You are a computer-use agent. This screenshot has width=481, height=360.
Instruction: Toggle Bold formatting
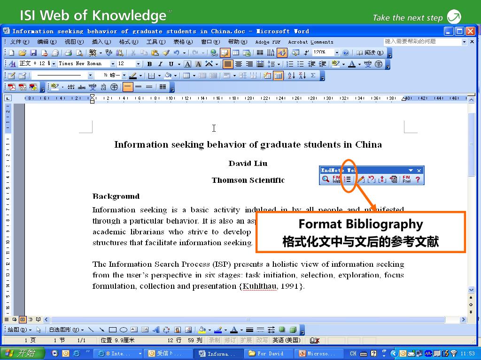[149, 64]
